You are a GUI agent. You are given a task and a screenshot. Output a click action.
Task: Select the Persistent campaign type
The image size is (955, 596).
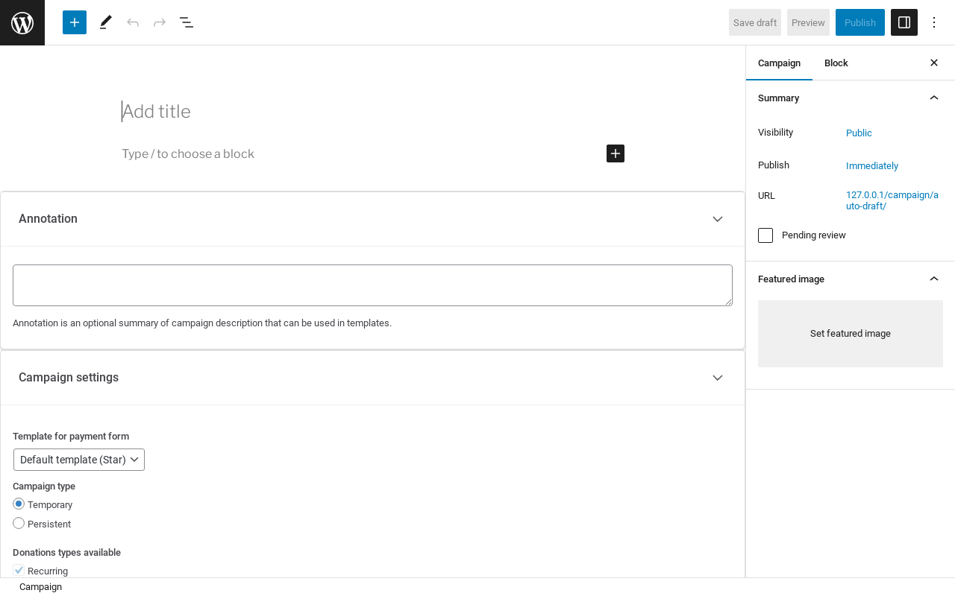tap(19, 524)
